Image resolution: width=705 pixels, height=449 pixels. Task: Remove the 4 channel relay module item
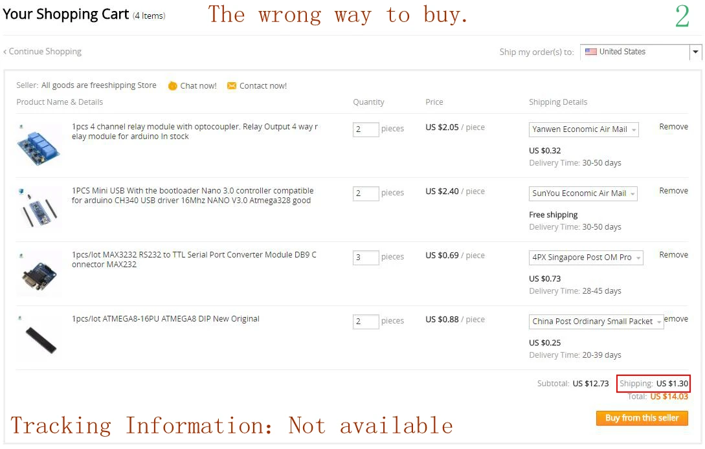click(x=673, y=127)
